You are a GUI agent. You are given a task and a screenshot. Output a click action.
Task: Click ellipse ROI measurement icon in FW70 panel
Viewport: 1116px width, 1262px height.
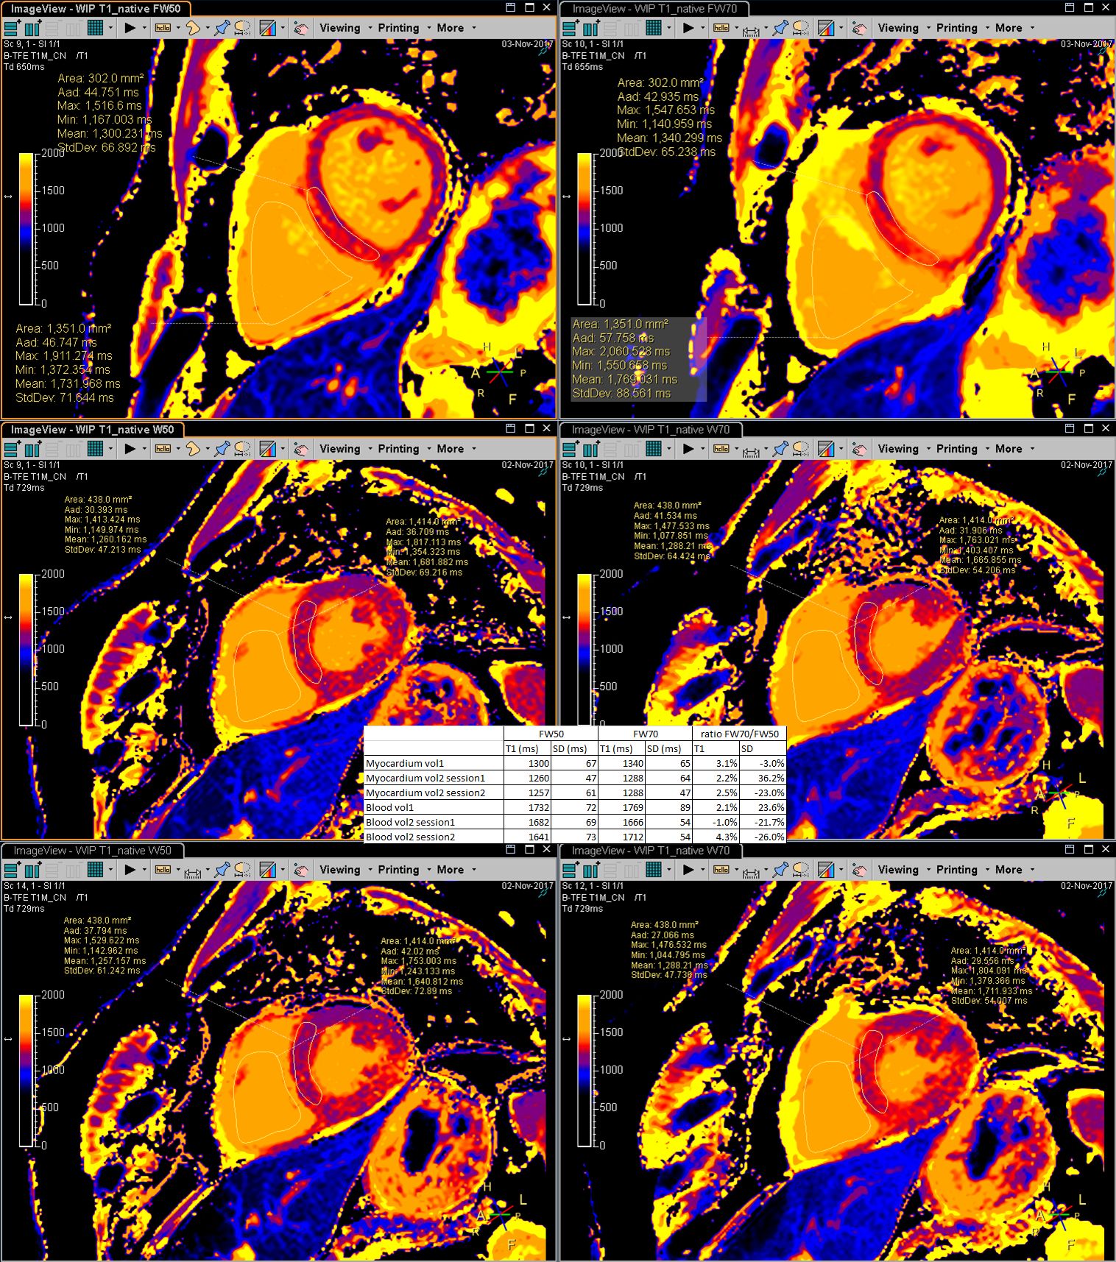point(800,28)
